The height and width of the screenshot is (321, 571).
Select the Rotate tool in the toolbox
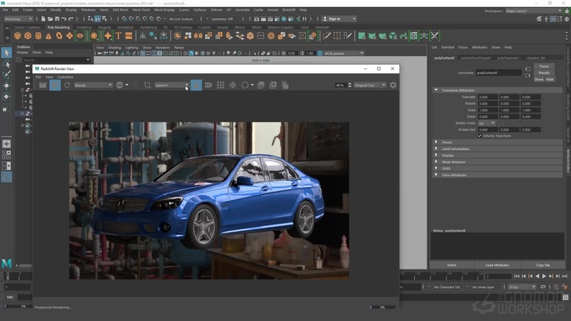(x=6, y=97)
